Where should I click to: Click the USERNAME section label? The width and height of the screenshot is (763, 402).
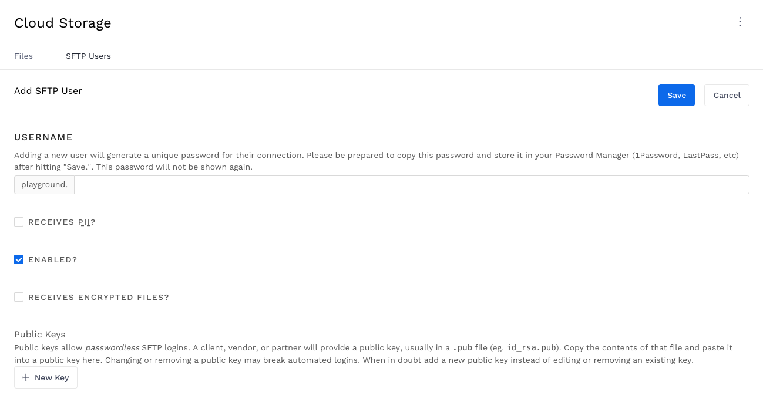43,137
